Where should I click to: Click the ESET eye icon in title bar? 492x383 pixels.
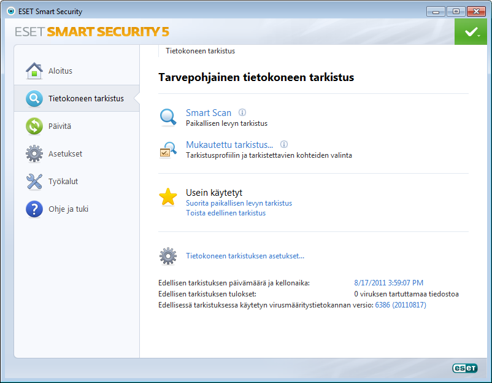pos(11,11)
